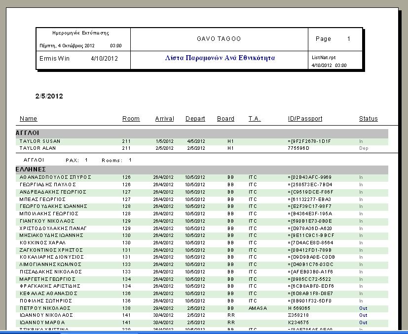
Task: Select guest ΙΩΑΝΝΟΥ ΜΑΡΘΑ
Action: tap(42, 323)
